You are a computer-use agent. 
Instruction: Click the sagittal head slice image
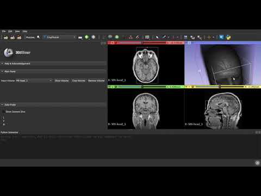(223, 111)
